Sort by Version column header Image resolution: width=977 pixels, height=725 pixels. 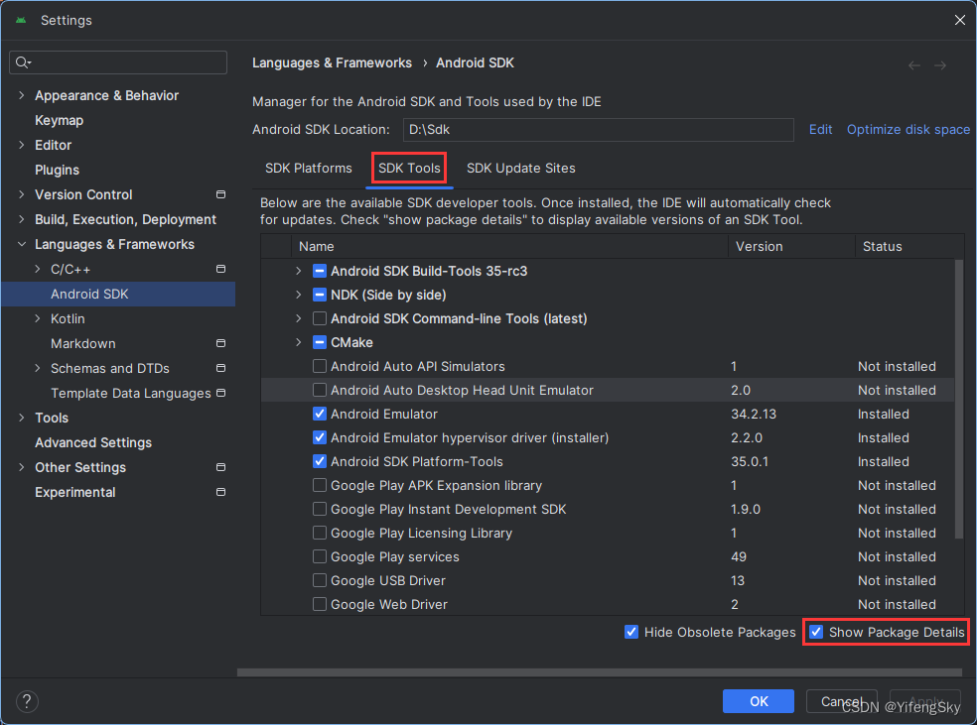791,246
